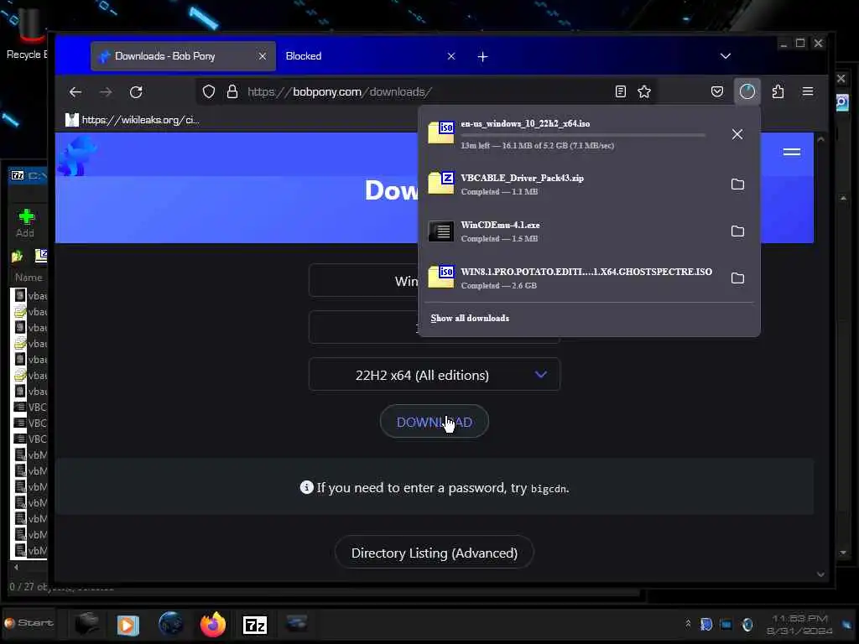Show WinCDEmu-4.1.exe in folder
This screenshot has width=859, height=644.
(x=737, y=231)
